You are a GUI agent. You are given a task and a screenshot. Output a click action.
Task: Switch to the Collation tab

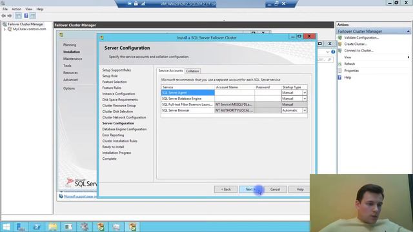coord(192,71)
